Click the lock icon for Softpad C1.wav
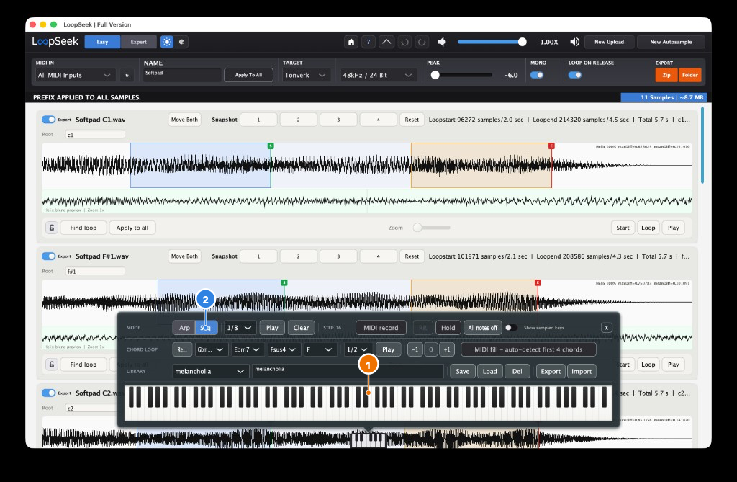The width and height of the screenshot is (737, 482). tap(52, 228)
